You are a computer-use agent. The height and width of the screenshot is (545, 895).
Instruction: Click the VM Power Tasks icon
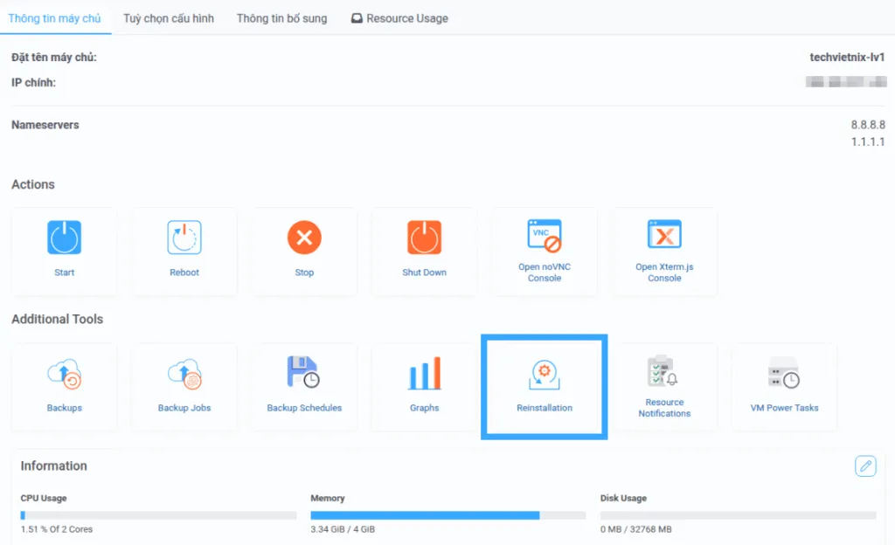tap(784, 373)
